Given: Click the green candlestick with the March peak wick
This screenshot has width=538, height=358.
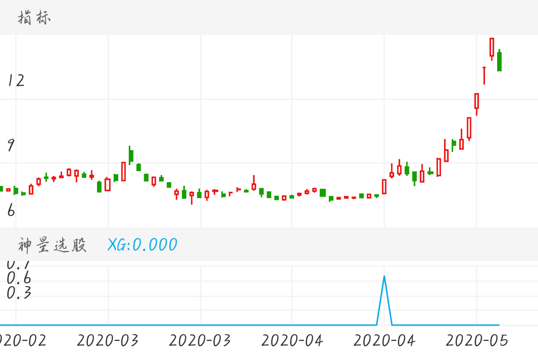Looking at the screenshot, I should [131, 155].
